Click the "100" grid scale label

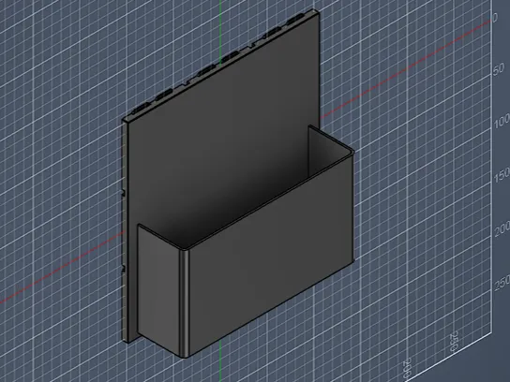click(502, 122)
